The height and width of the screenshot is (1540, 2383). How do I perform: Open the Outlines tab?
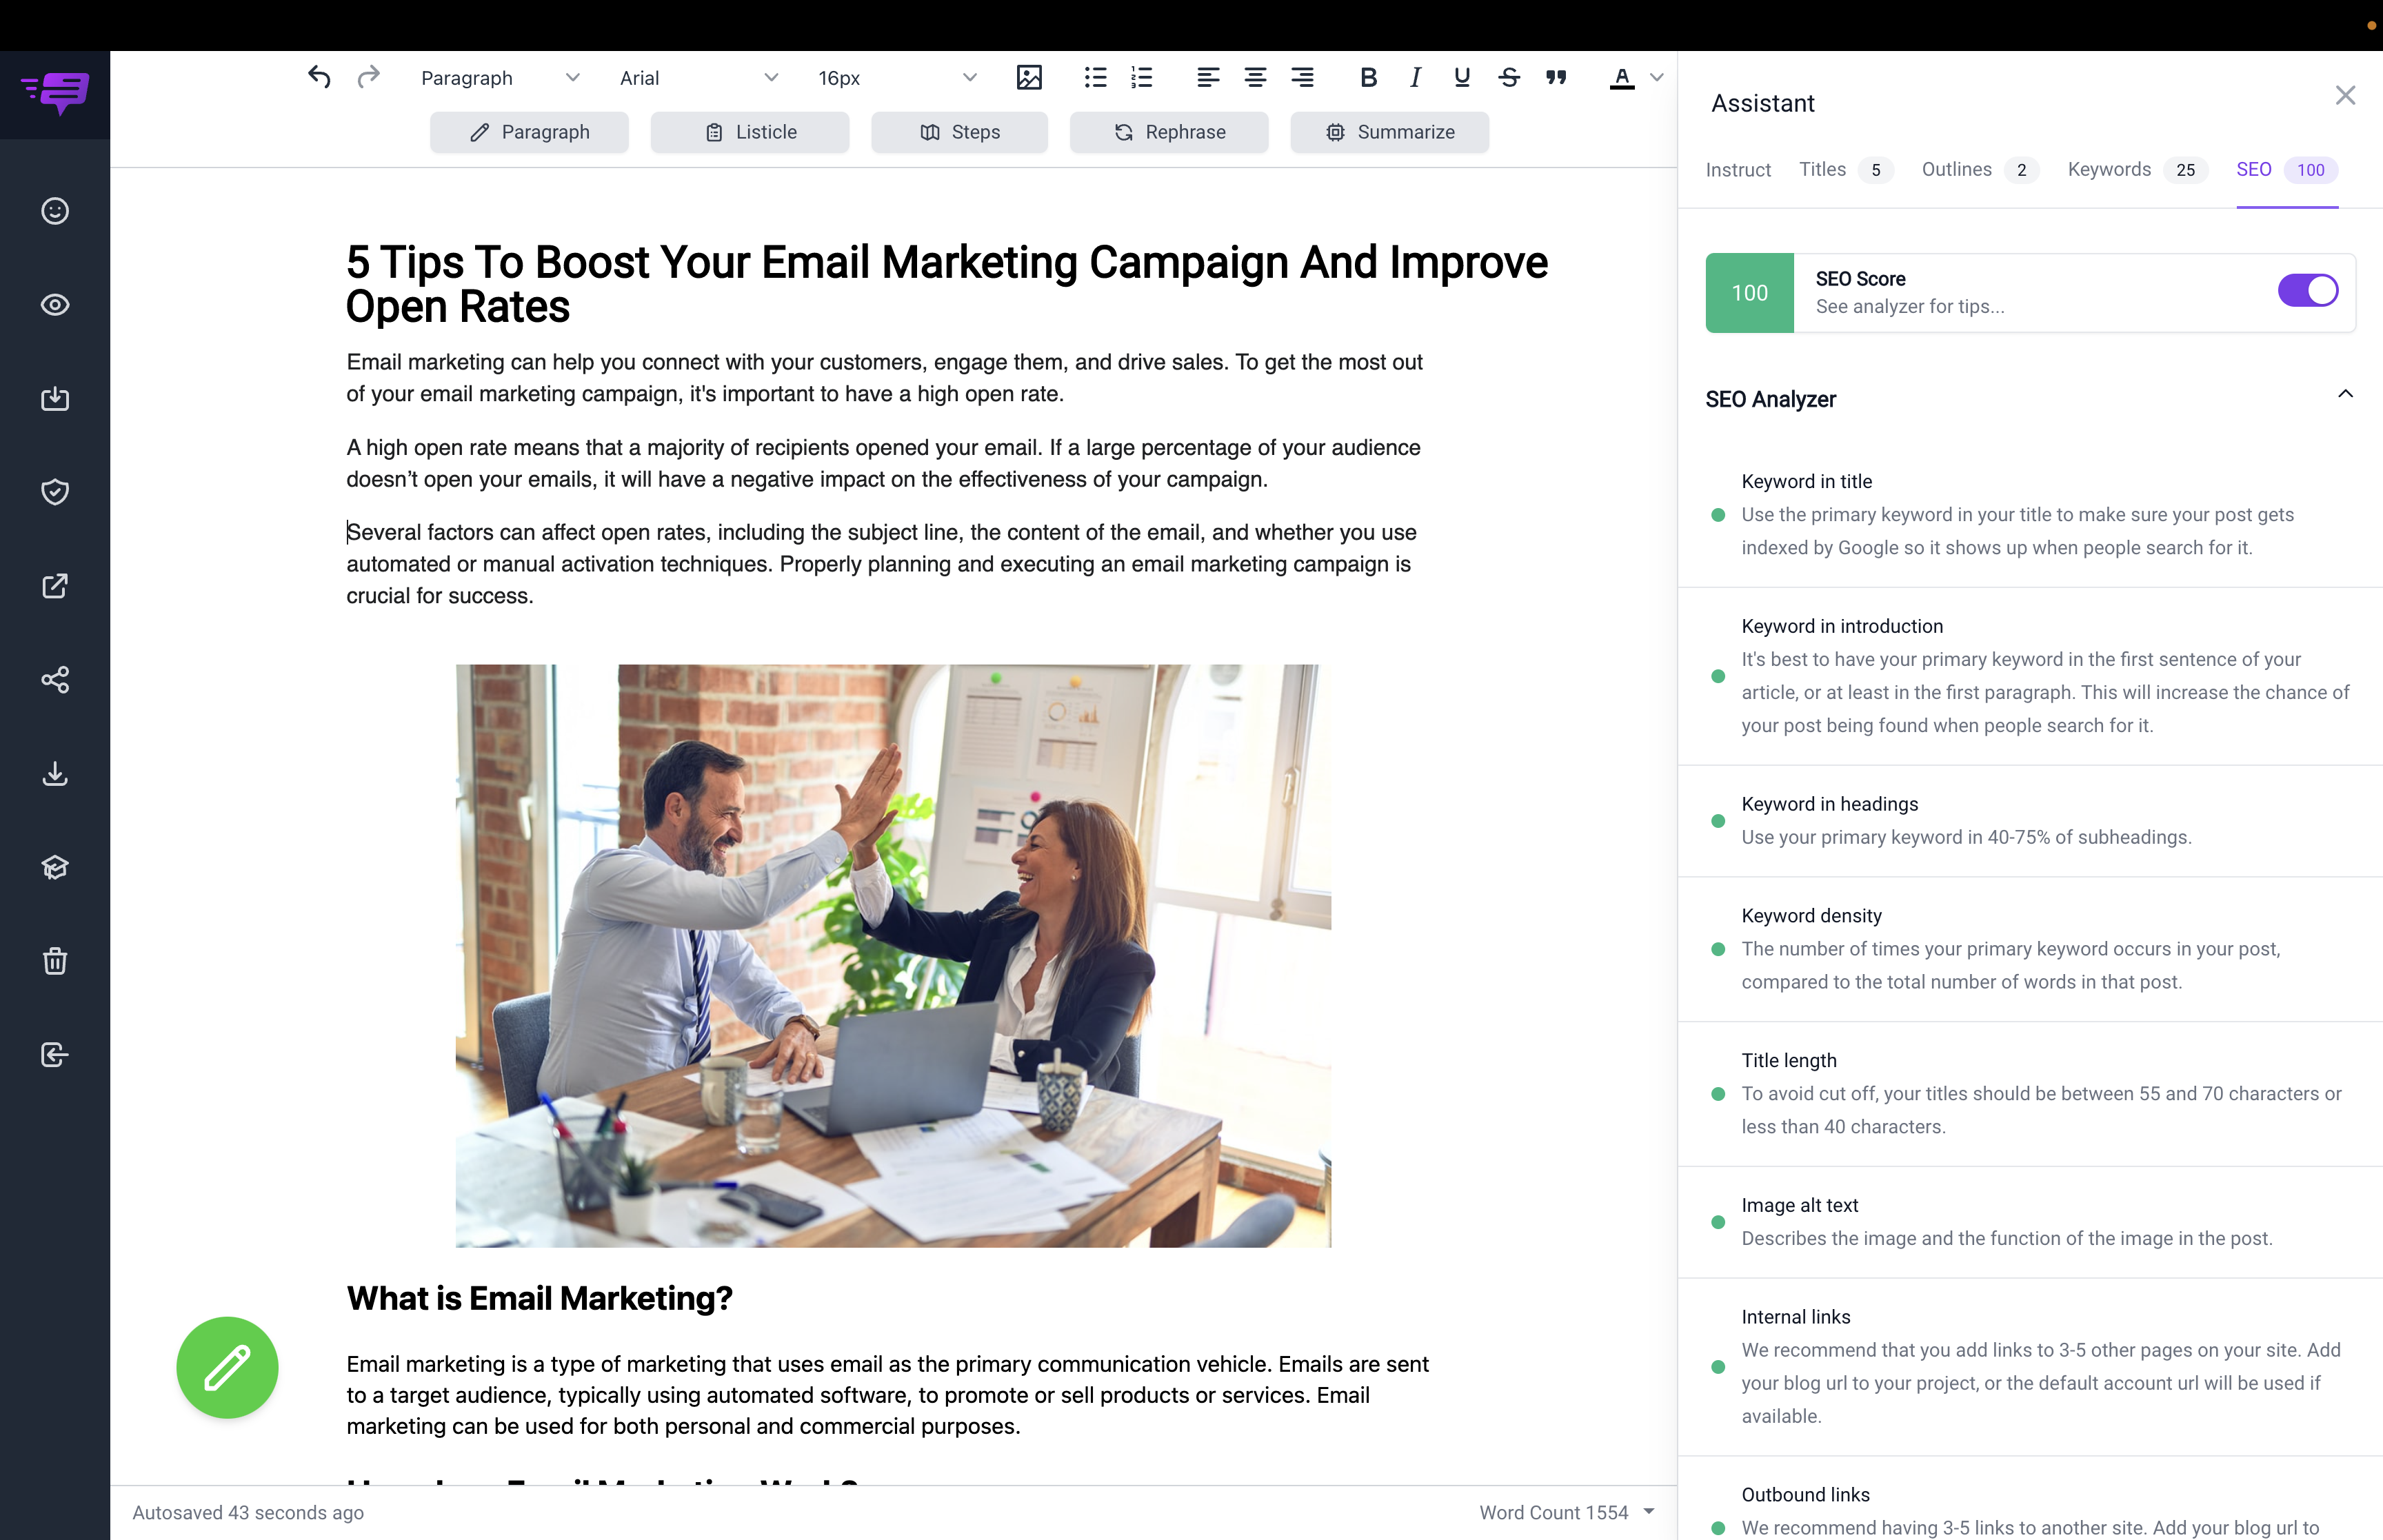click(1956, 169)
